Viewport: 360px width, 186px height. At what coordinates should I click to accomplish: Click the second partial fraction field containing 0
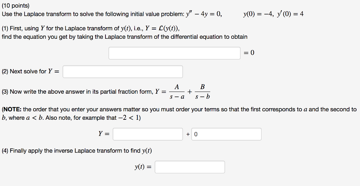point(226,134)
